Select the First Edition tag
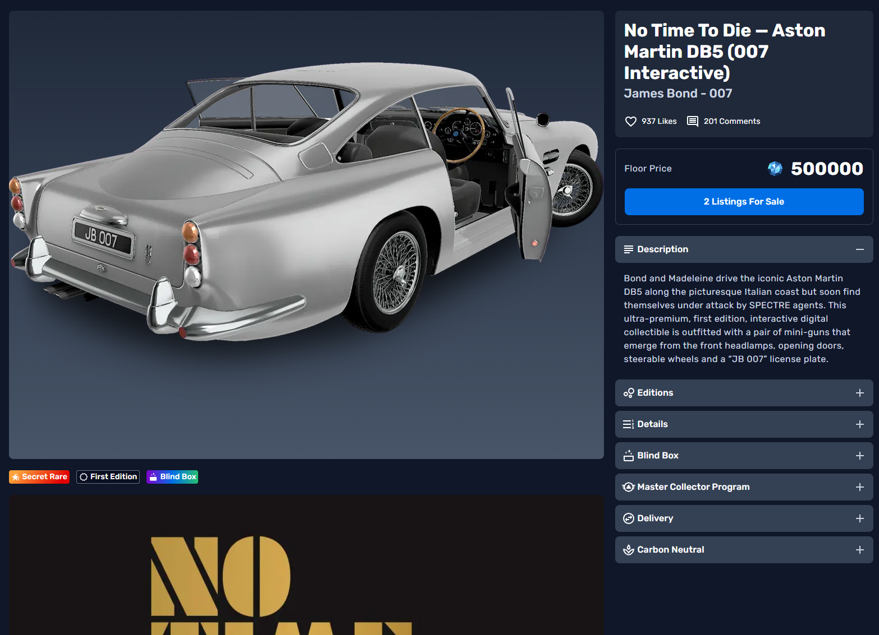 (x=108, y=477)
